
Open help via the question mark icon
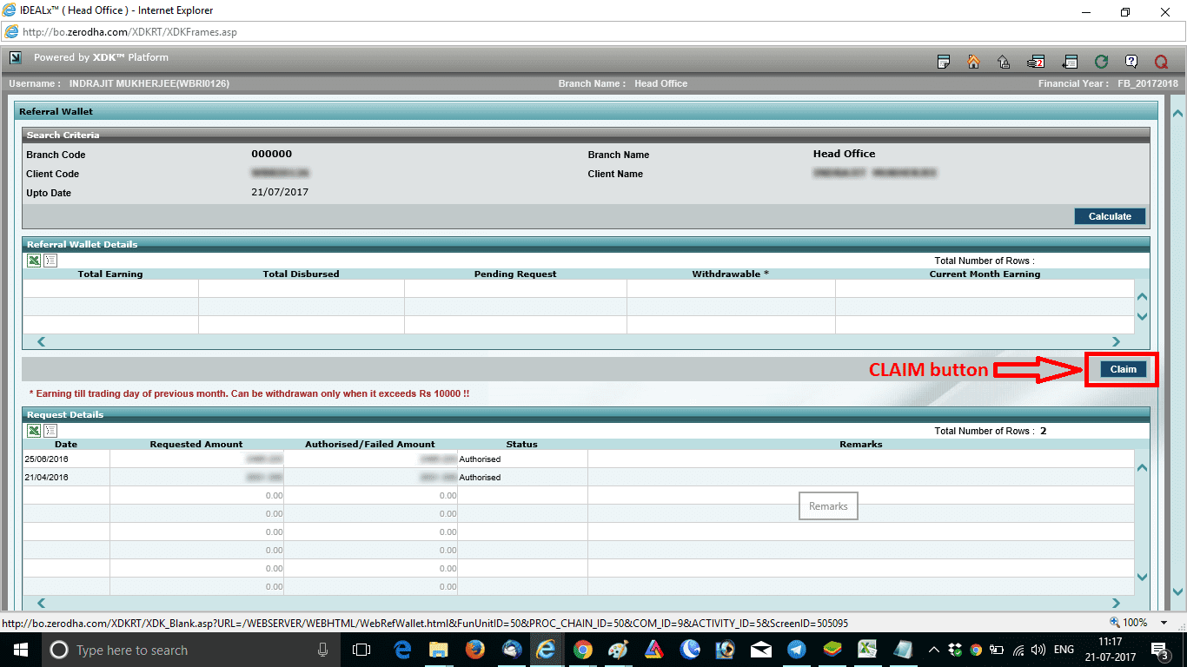coord(1131,62)
